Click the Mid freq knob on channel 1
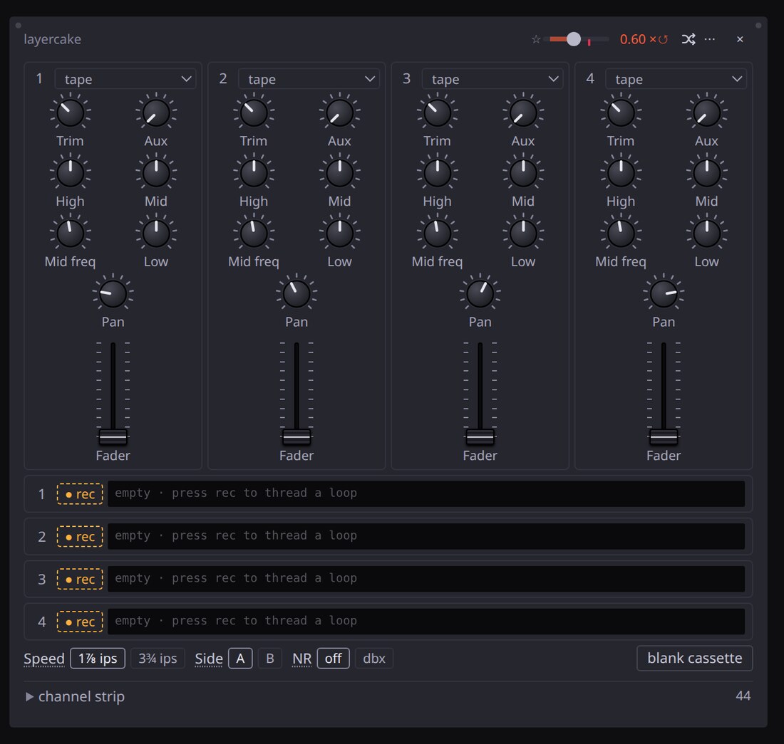This screenshot has width=784, height=744. pyautogui.click(x=70, y=234)
